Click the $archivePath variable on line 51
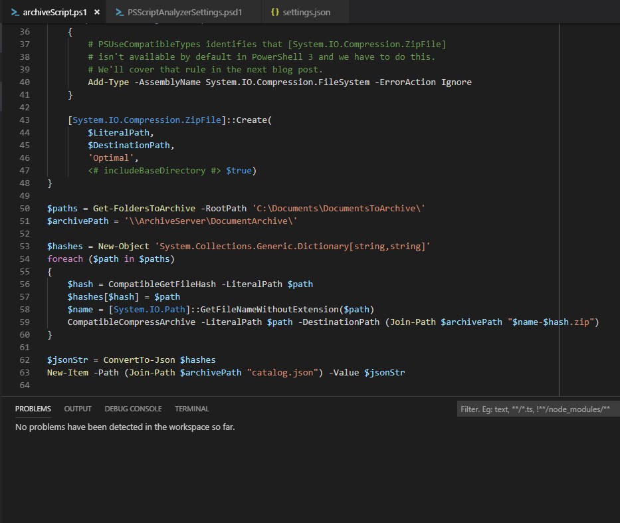This screenshot has width=620, height=523. coord(78,221)
